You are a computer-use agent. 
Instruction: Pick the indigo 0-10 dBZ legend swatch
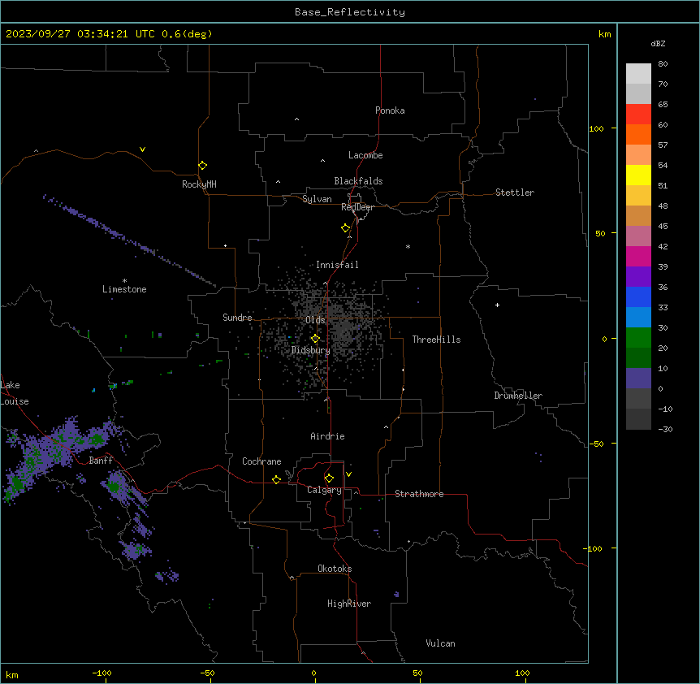pyautogui.click(x=638, y=379)
